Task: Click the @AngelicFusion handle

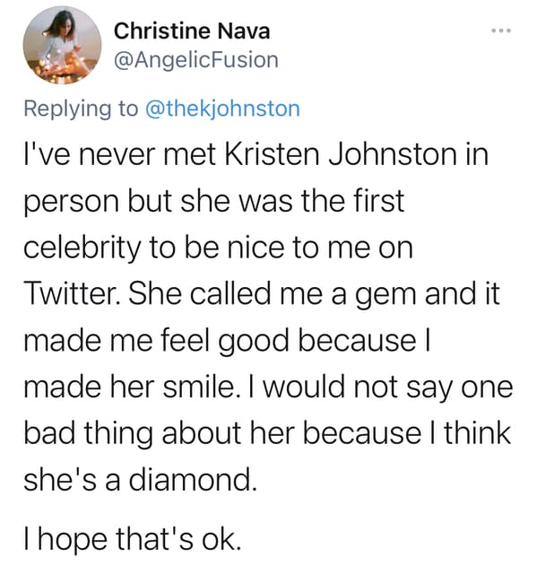Action: point(196,60)
